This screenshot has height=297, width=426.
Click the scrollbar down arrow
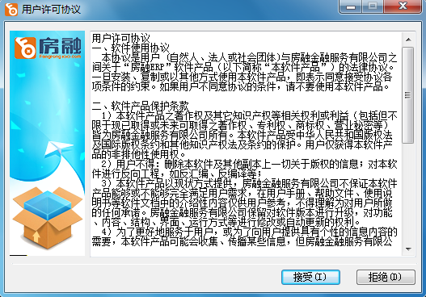408,249
